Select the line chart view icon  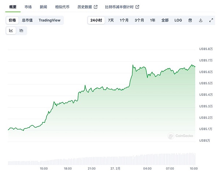11,31
